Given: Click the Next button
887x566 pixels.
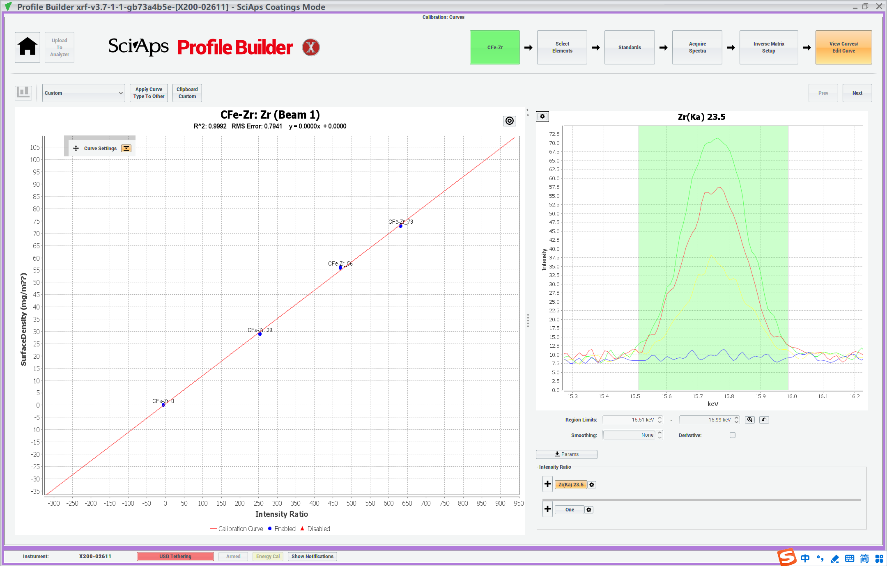Looking at the screenshot, I should coord(857,93).
